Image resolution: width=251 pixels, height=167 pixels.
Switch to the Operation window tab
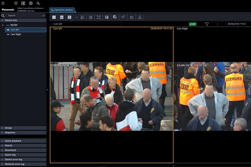tap(62, 10)
